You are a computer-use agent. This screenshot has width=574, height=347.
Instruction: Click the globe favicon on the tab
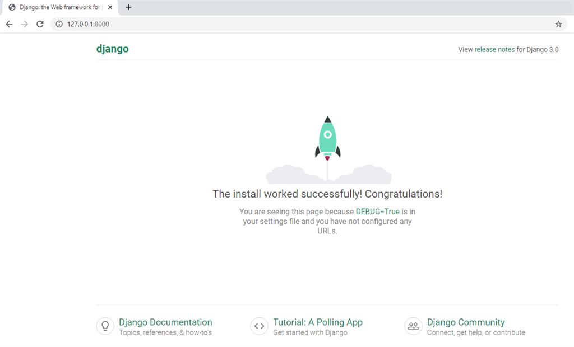tap(12, 7)
